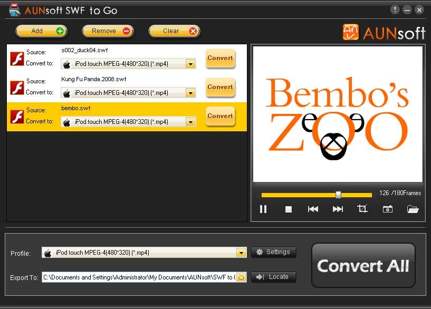Convert the Kung Fu Panda.2008.swf file
Viewport: 431px width, 309px height.
220,87
